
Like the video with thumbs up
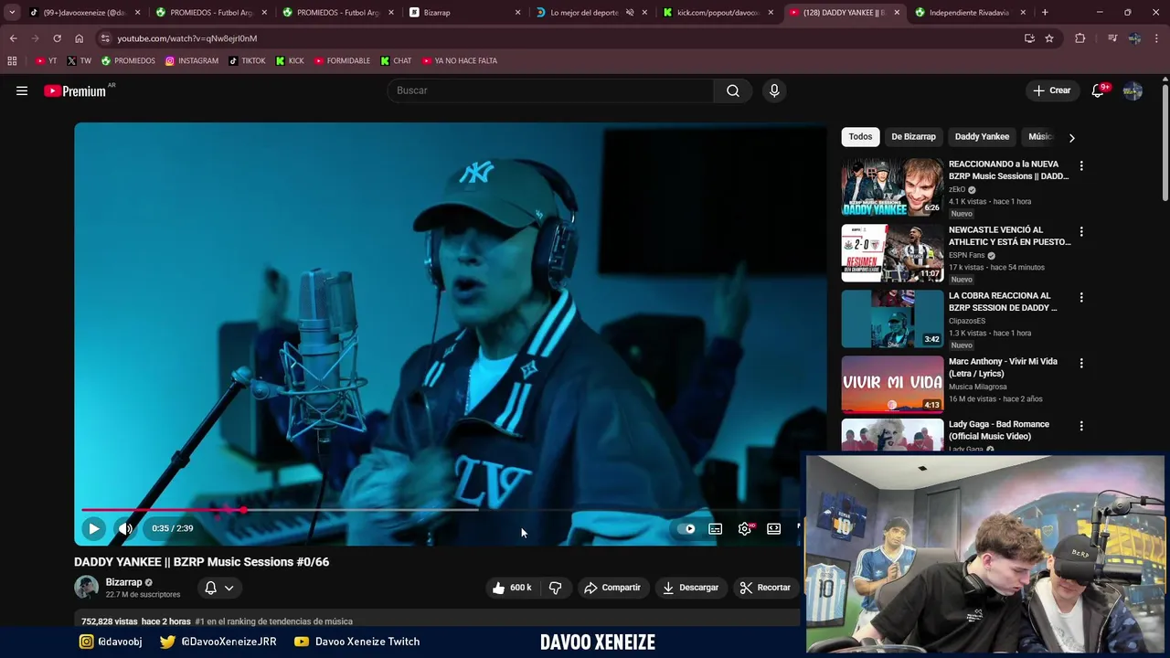pos(512,588)
